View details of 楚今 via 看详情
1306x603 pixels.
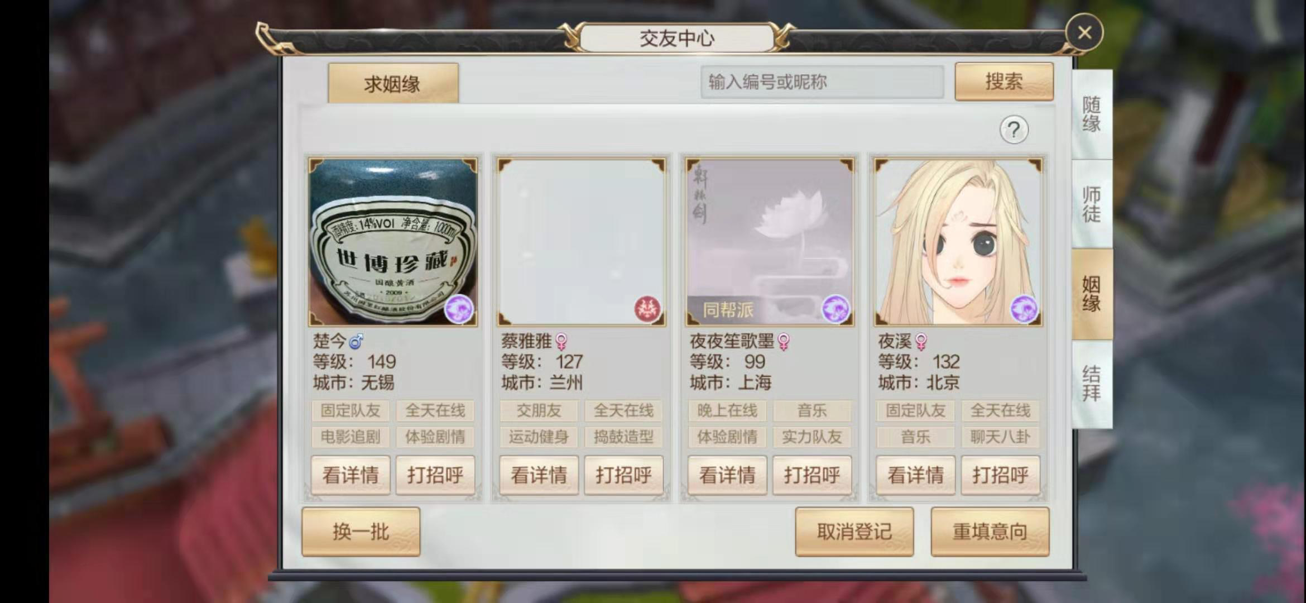tap(350, 475)
